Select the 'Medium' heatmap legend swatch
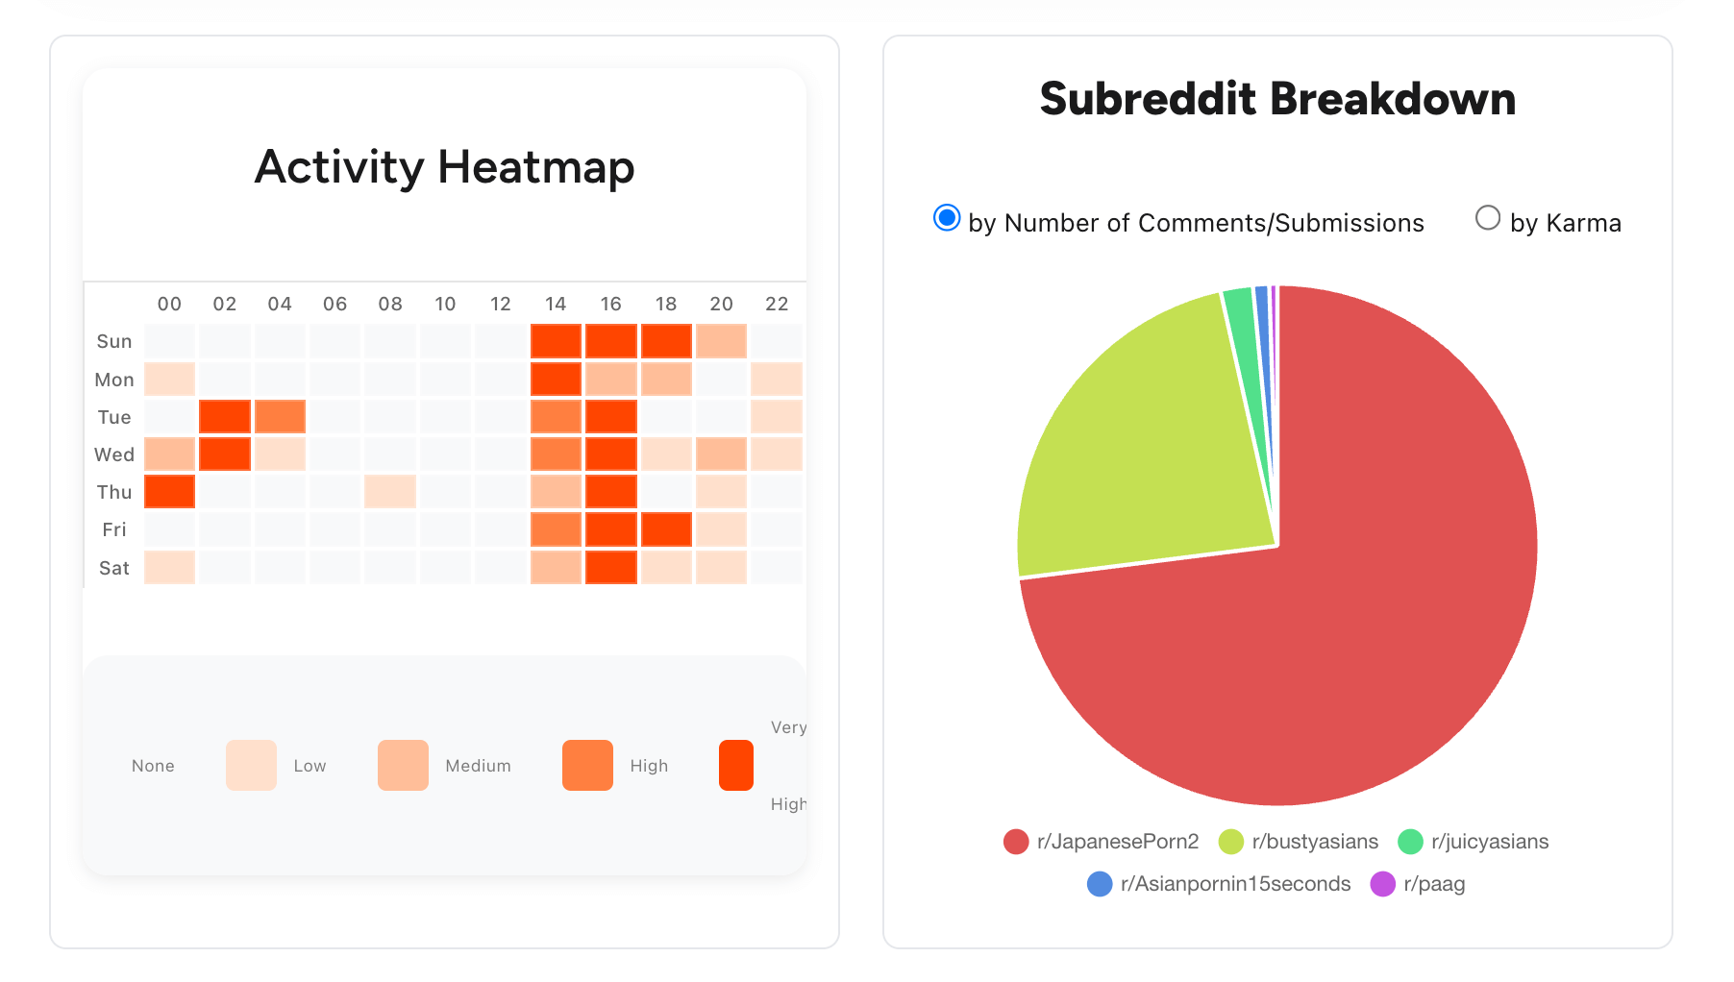 [402, 765]
